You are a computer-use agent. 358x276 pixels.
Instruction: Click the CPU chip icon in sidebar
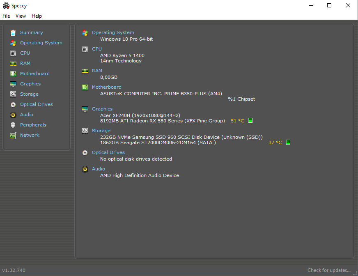click(x=13, y=53)
